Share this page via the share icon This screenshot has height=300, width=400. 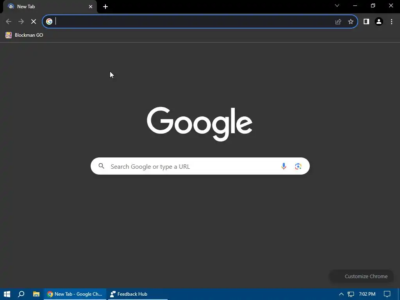(338, 22)
